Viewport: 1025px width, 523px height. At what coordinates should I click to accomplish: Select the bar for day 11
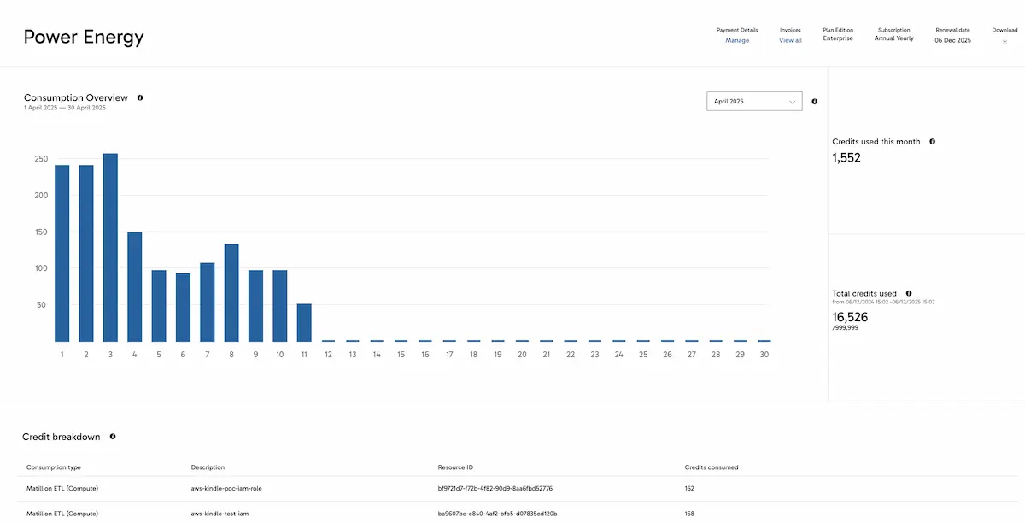[304, 322]
